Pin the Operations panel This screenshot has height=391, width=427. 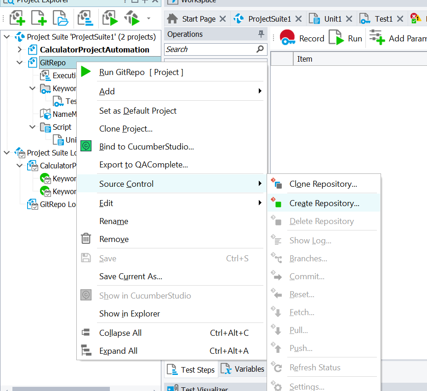tap(261, 34)
